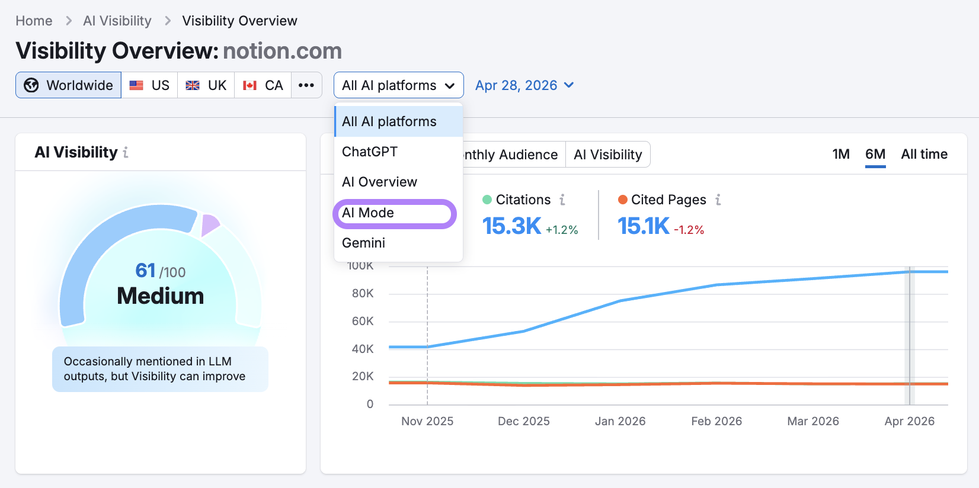The width and height of the screenshot is (979, 488).
Task: Click the Apr 2026 axis label
Action: (910, 421)
